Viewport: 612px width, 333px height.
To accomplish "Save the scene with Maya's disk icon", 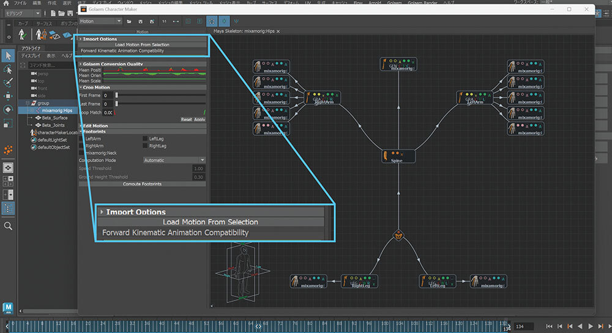I will point(70,13).
